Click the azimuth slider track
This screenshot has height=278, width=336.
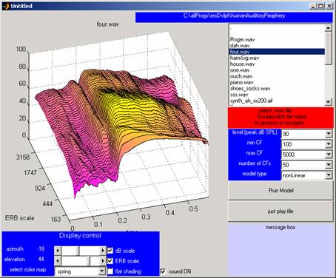pos(80,251)
